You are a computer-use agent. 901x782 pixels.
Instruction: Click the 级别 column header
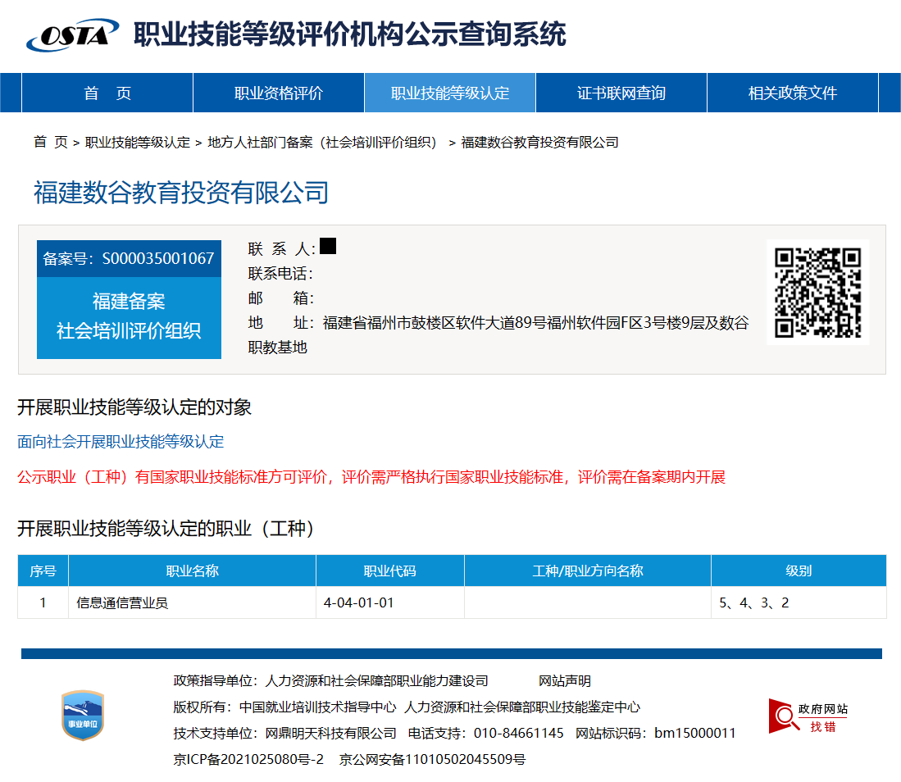798,571
